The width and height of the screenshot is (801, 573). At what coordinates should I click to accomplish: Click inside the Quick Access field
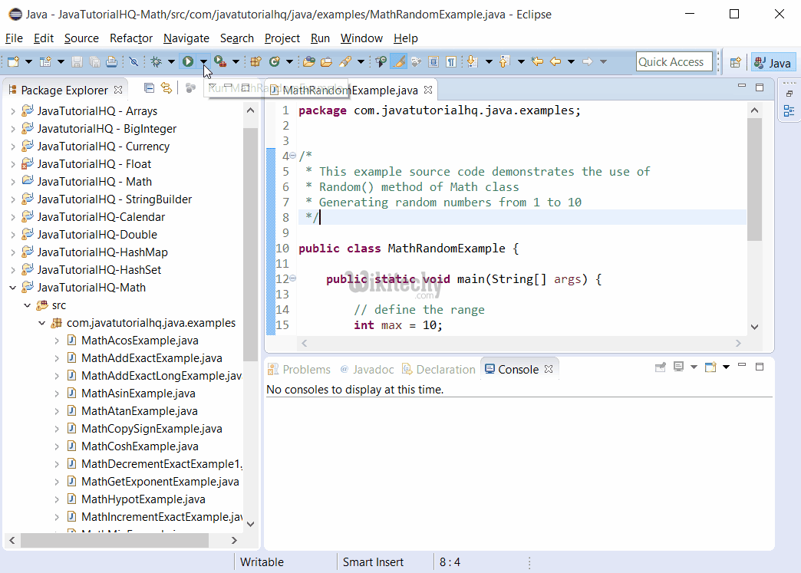(674, 61)
